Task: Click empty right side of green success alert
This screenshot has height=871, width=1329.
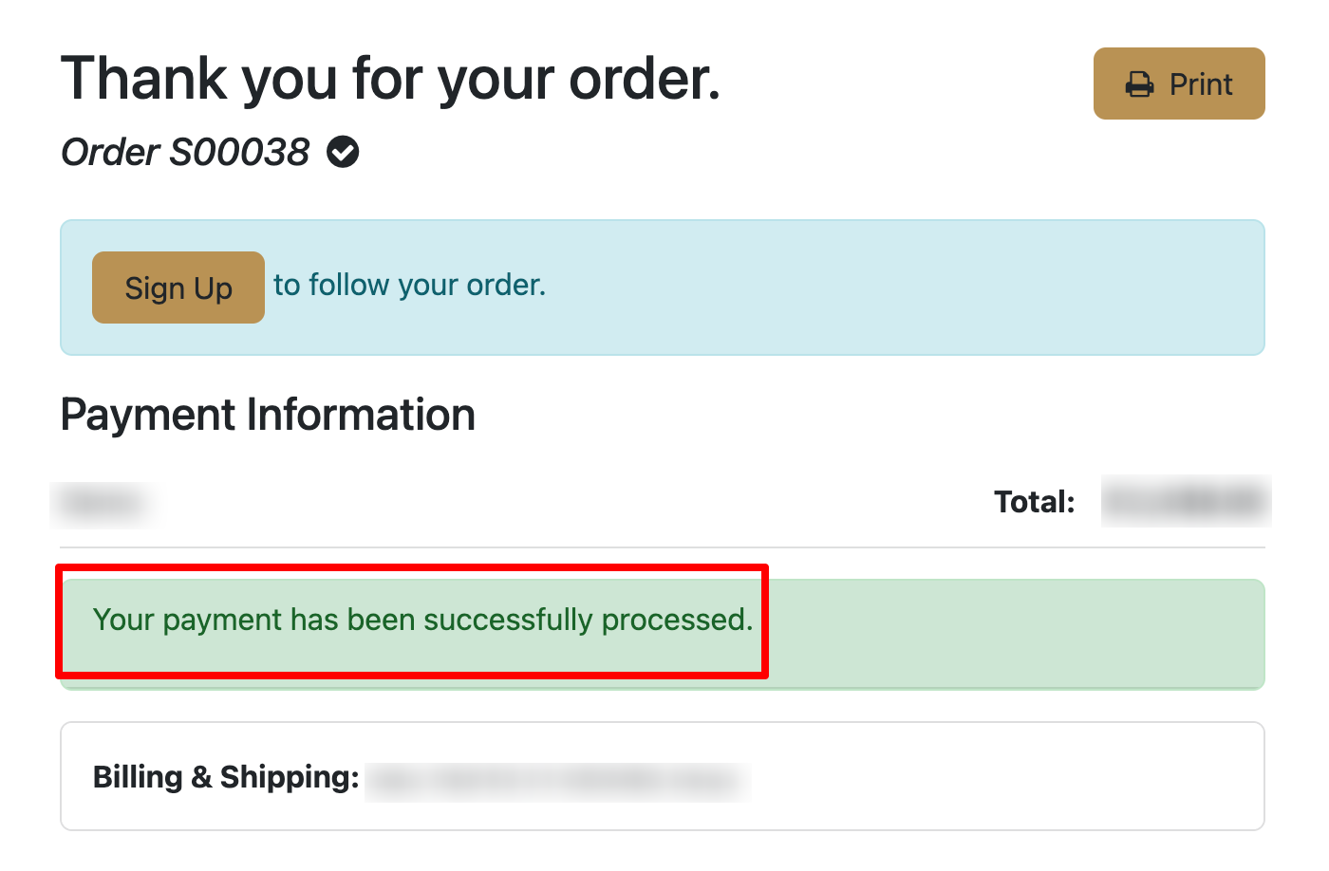Action: [1016, 631]
